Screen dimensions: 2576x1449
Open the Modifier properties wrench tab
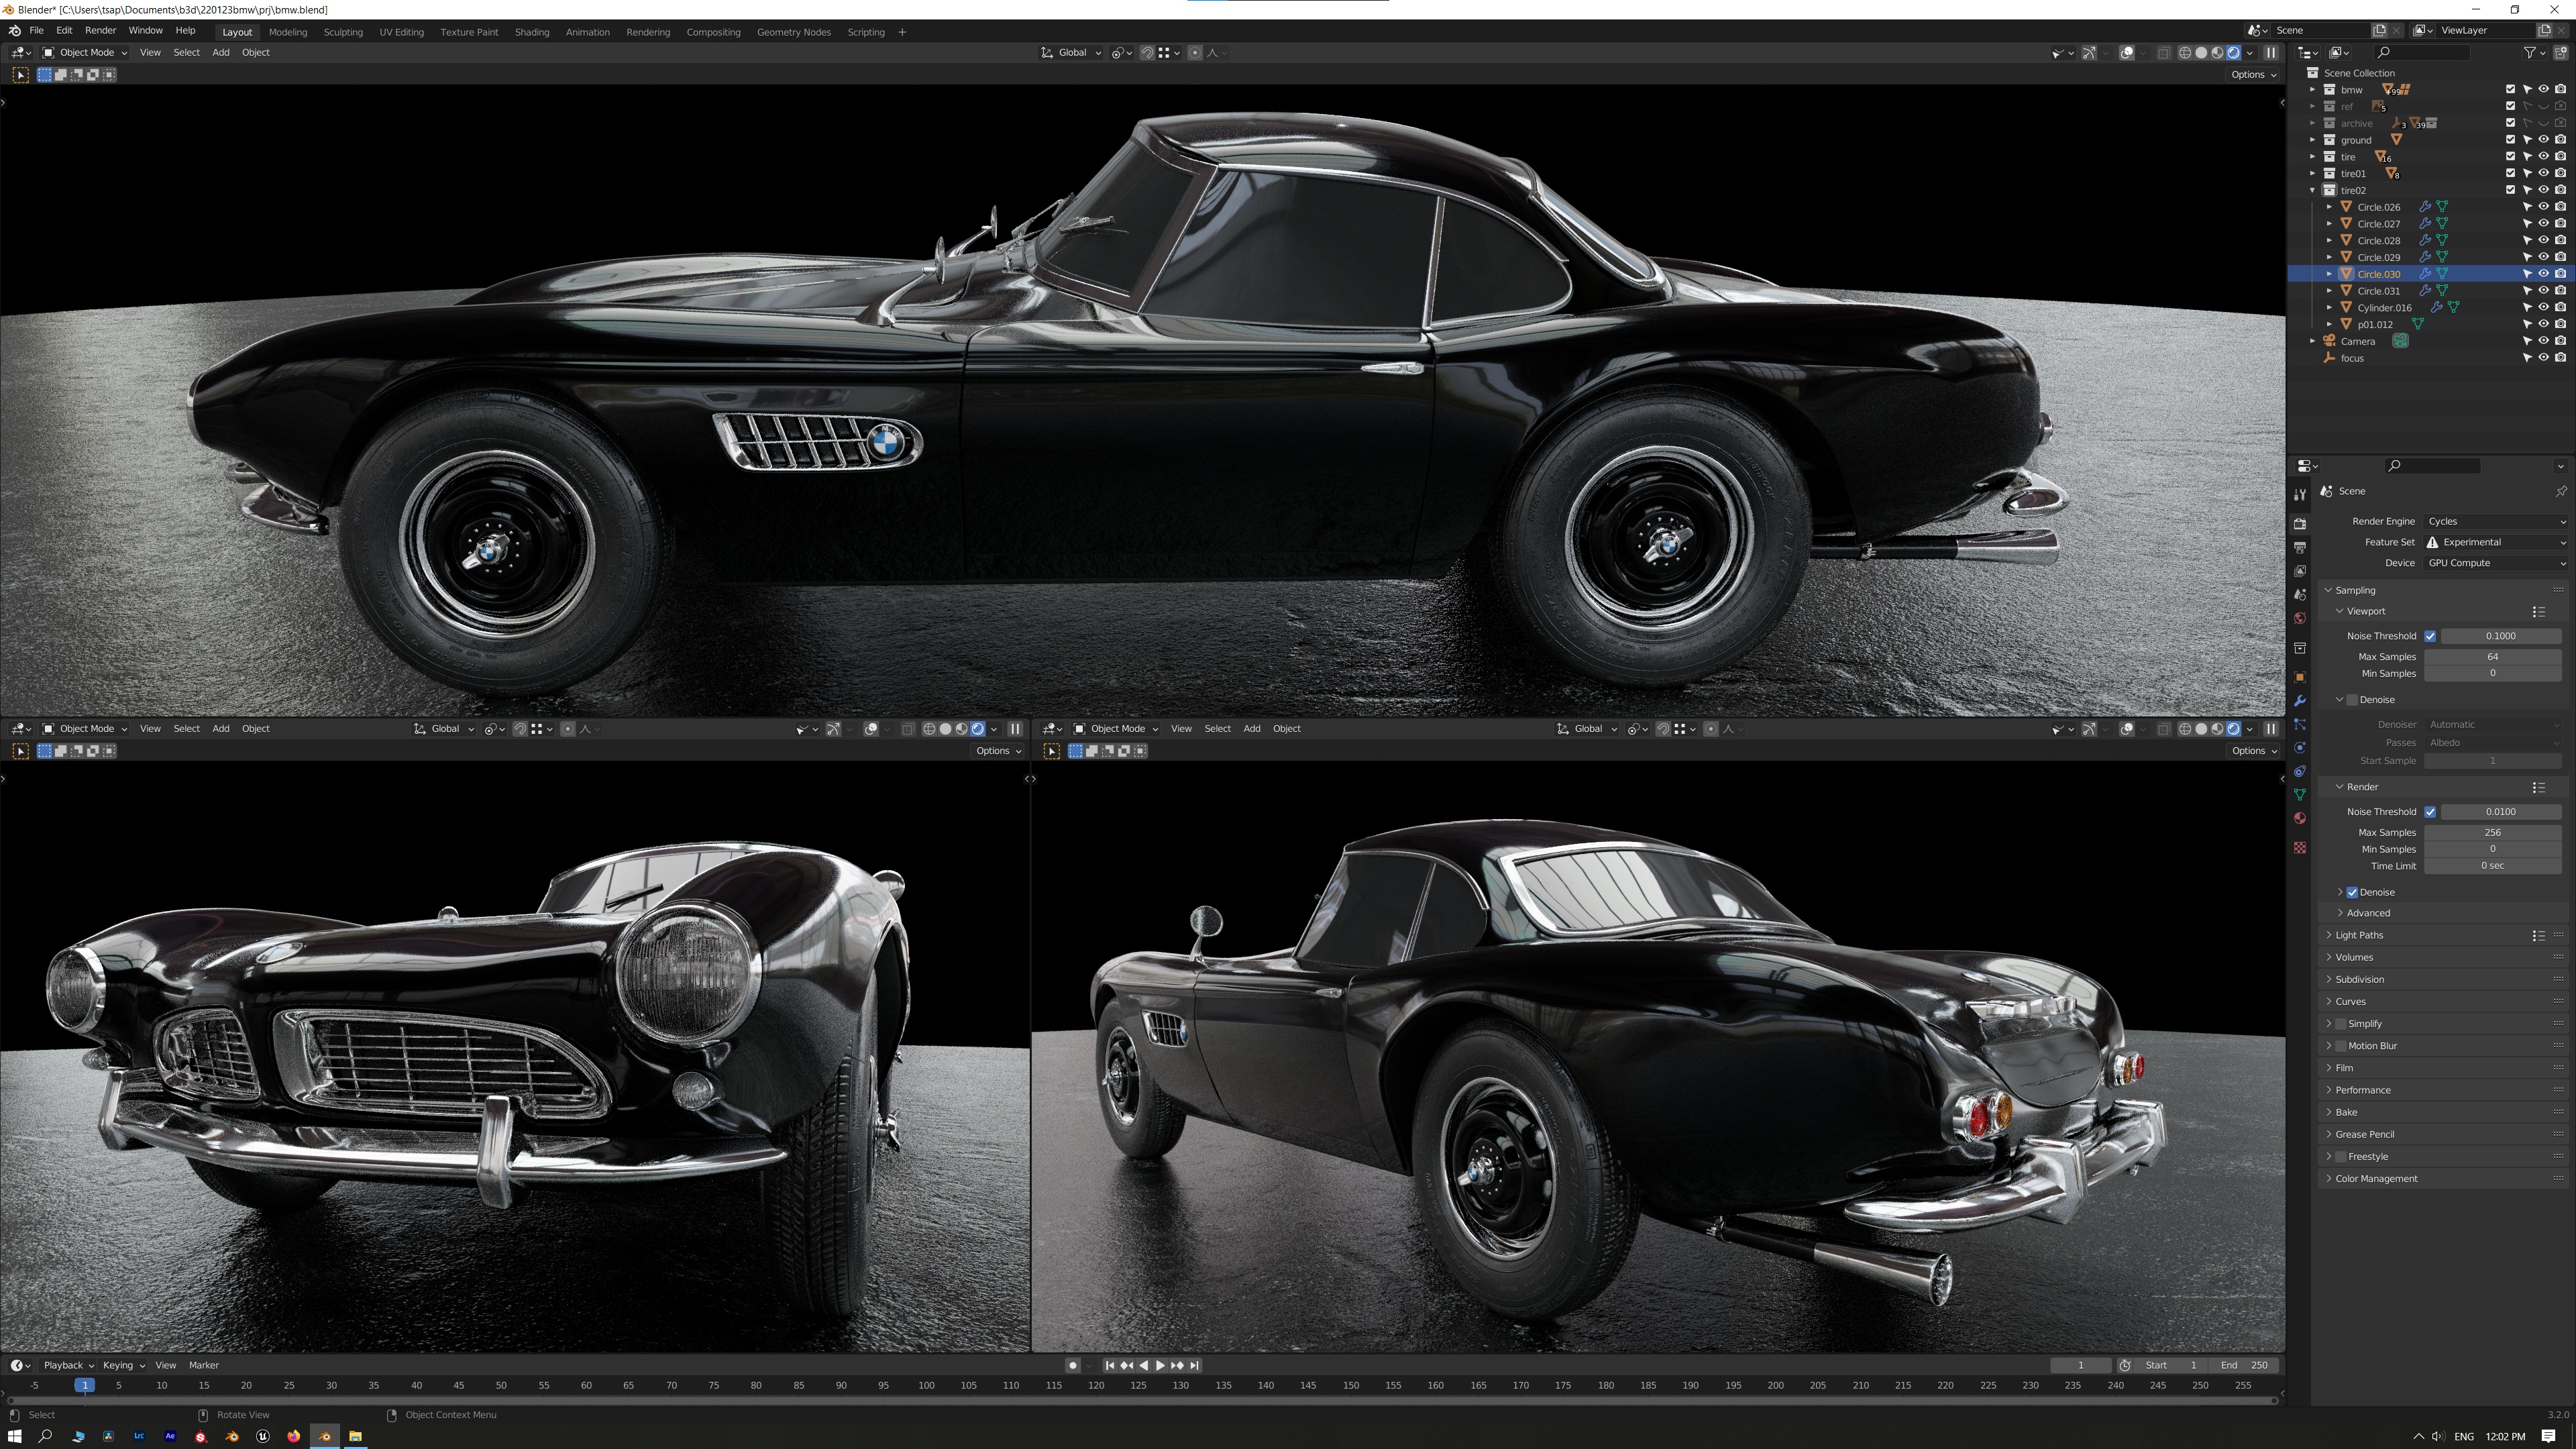coord(2300,701)
